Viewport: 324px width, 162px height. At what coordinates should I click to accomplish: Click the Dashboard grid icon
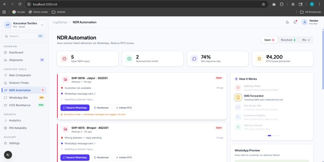point(5,53)
